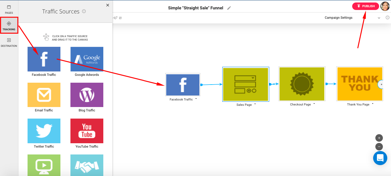Open the Pages sidebar tab
The height and width of the screenshot is (176, 391).
click(x=9, y=10)
